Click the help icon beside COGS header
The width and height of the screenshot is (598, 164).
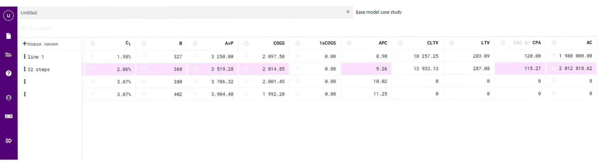(x=247, y=43)
